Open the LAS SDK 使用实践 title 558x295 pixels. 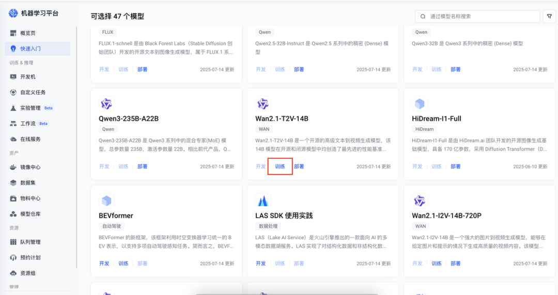(284, 216)
